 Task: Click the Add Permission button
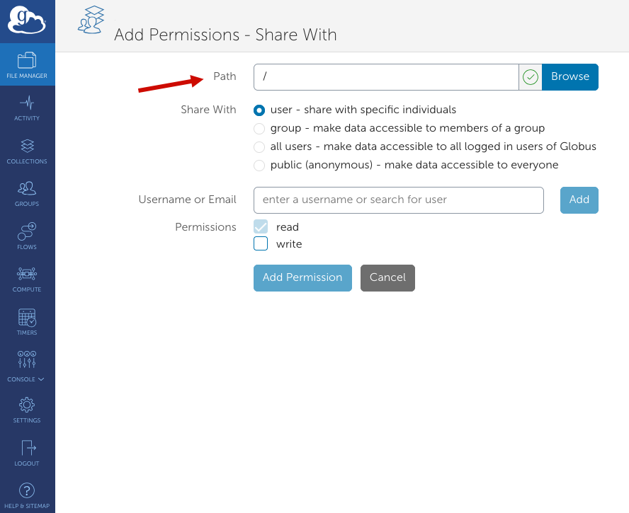pos(302,278)
